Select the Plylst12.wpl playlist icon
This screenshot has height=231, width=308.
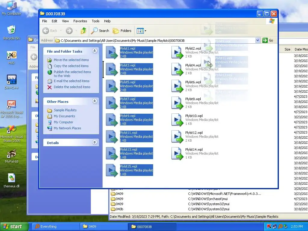point(177,137)
